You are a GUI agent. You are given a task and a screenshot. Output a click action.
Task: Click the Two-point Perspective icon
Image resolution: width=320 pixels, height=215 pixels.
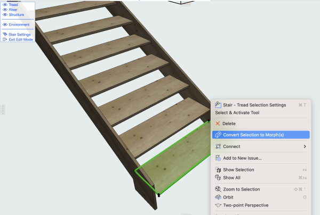coord(218,205)
